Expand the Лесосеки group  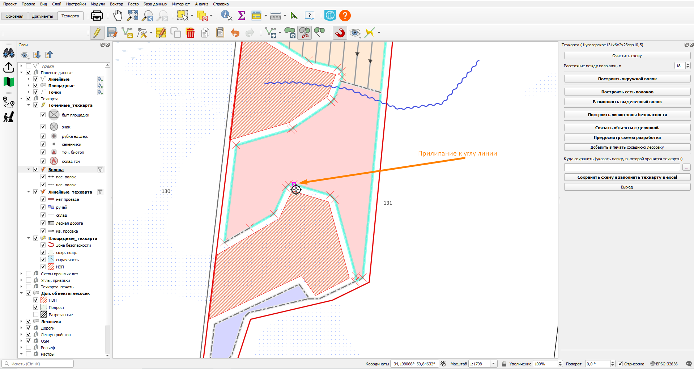click(21, 321)
